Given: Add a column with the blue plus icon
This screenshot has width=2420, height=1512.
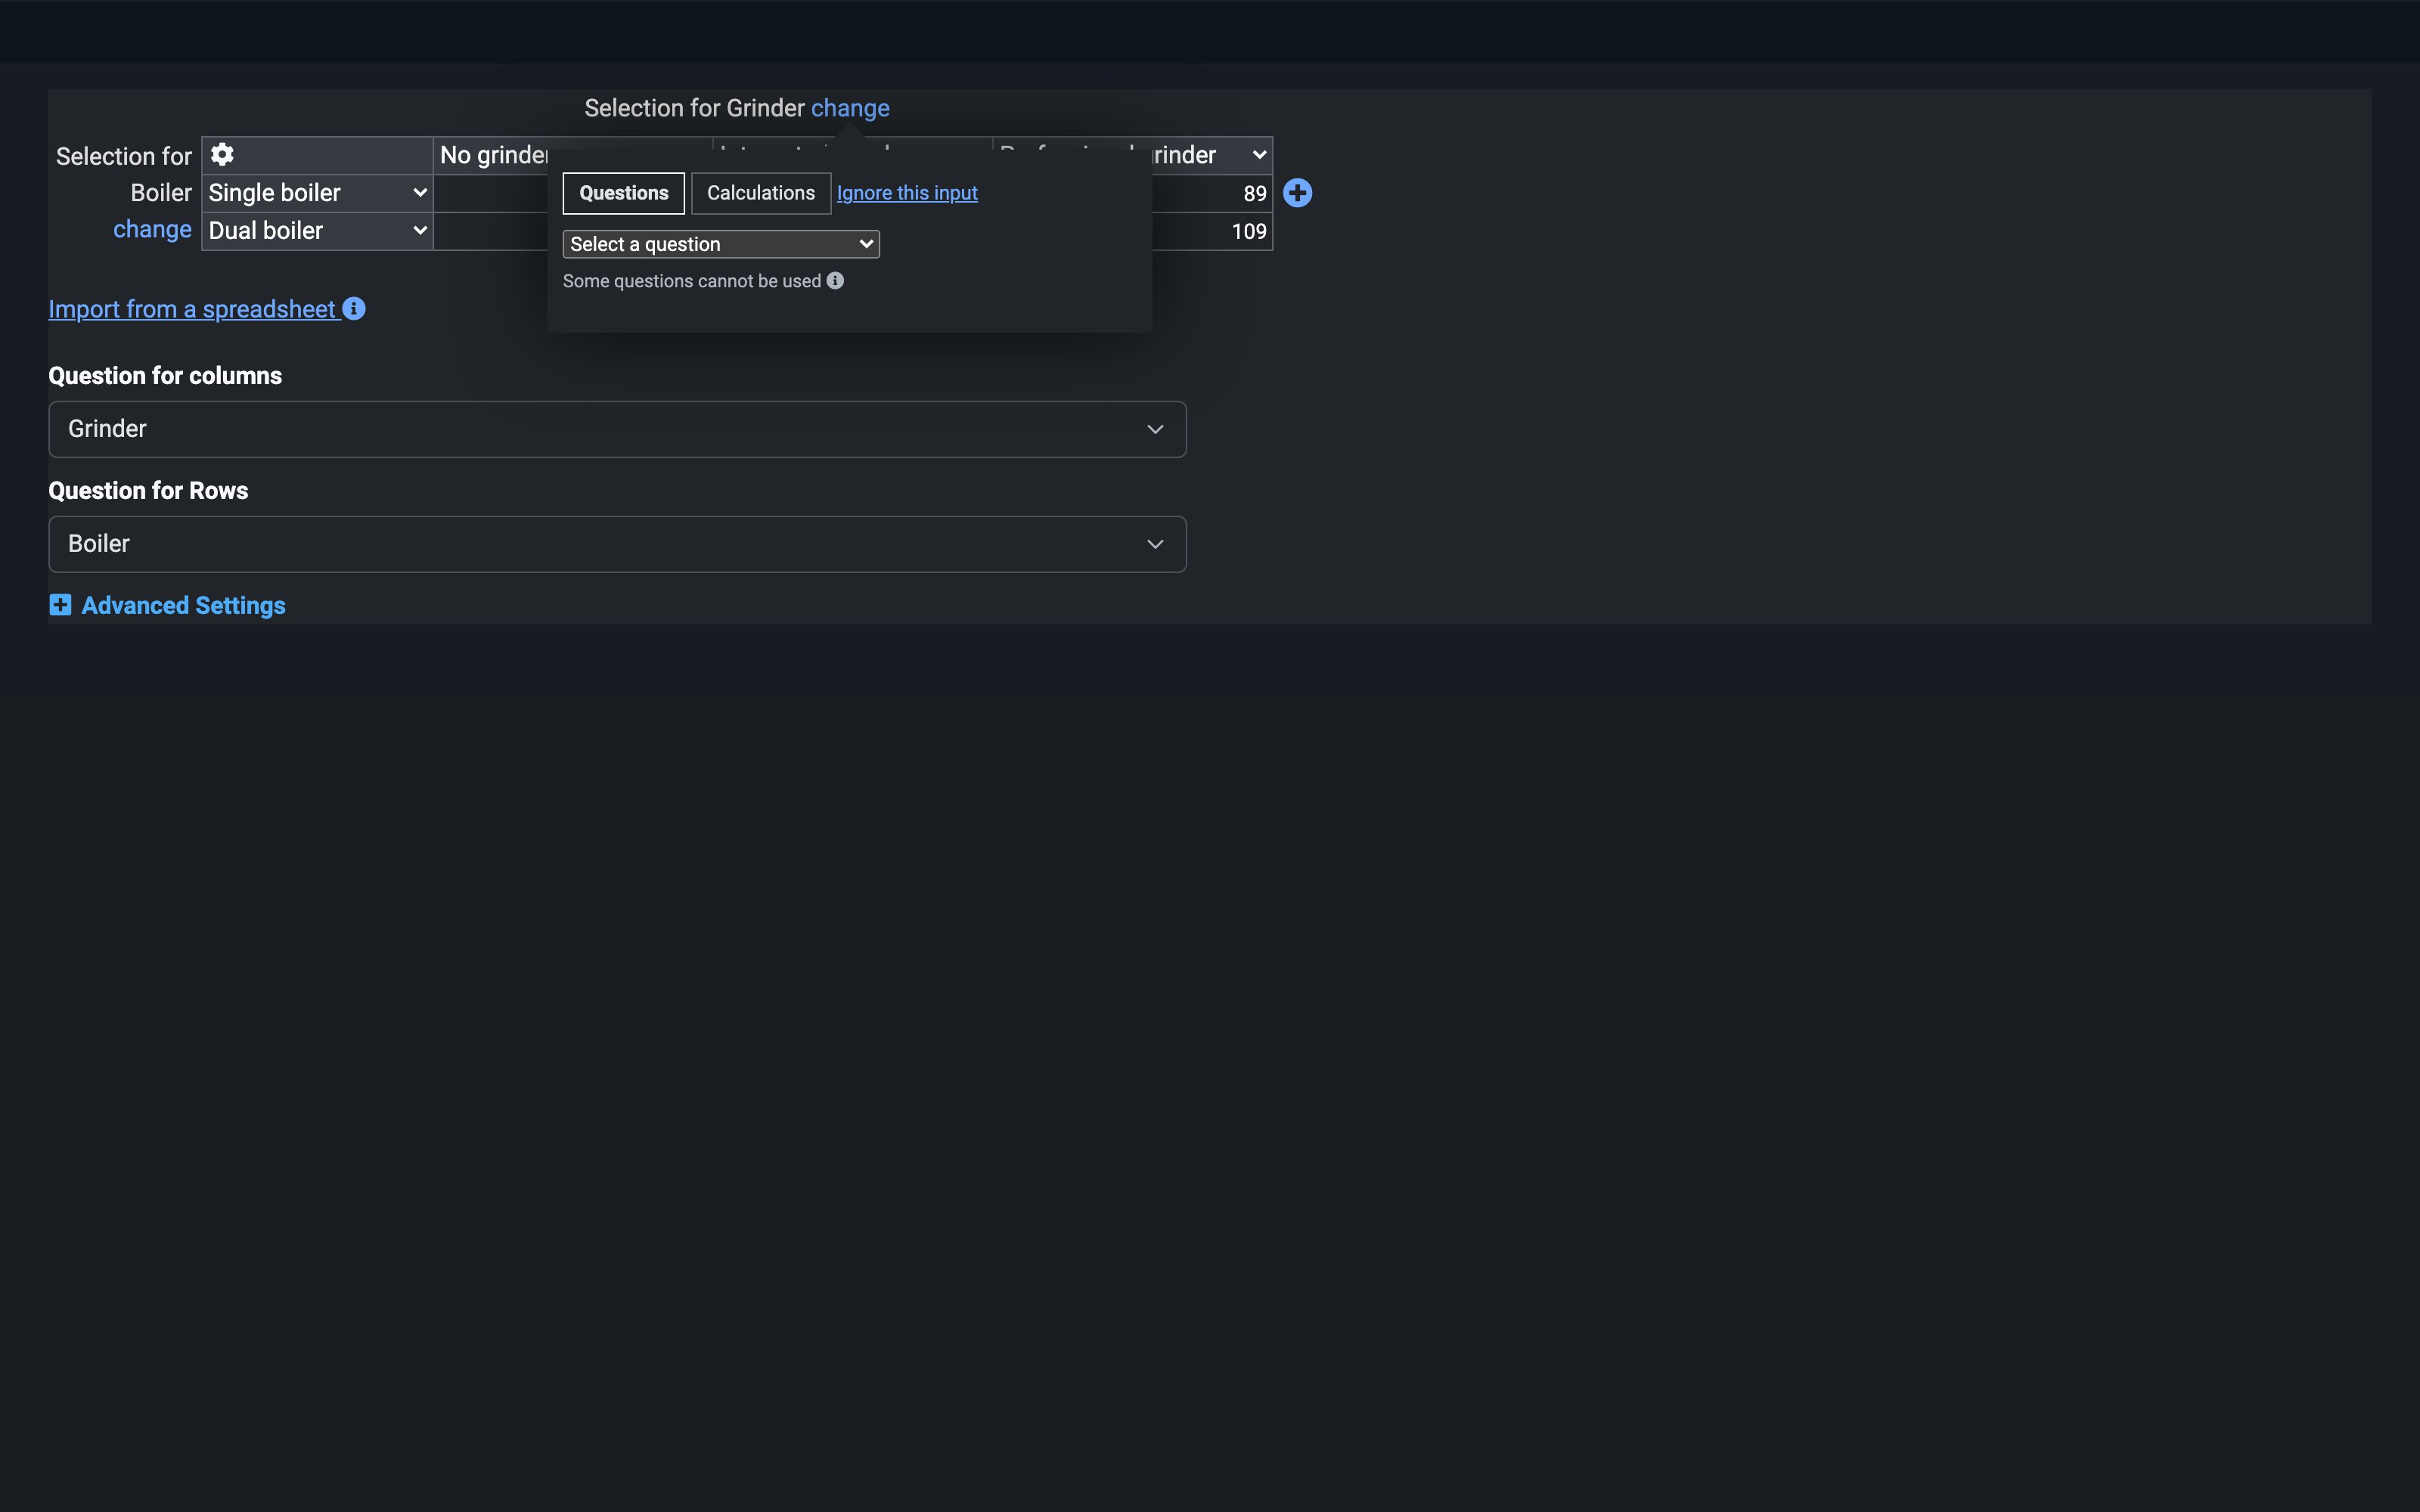Looking at the screenshot, I should (x=1297, y=193).
